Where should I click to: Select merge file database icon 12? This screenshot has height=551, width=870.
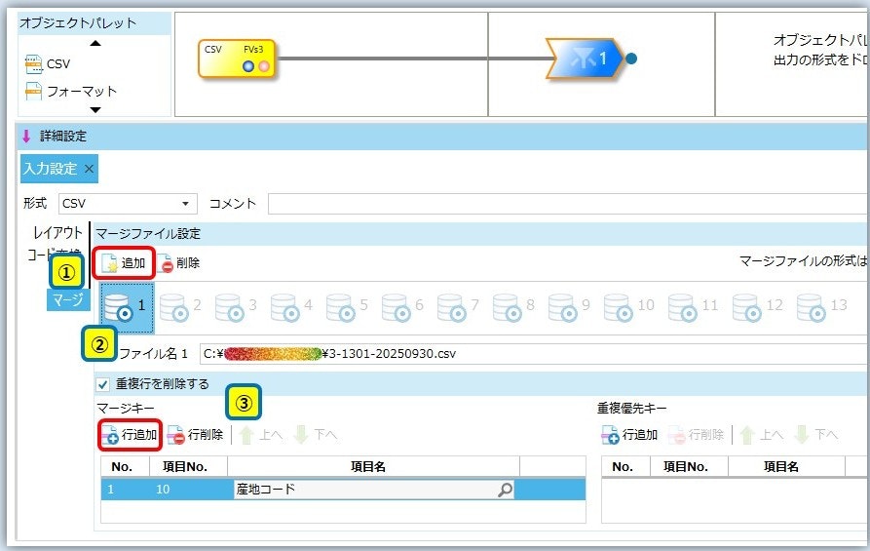[x=757, y=307]
